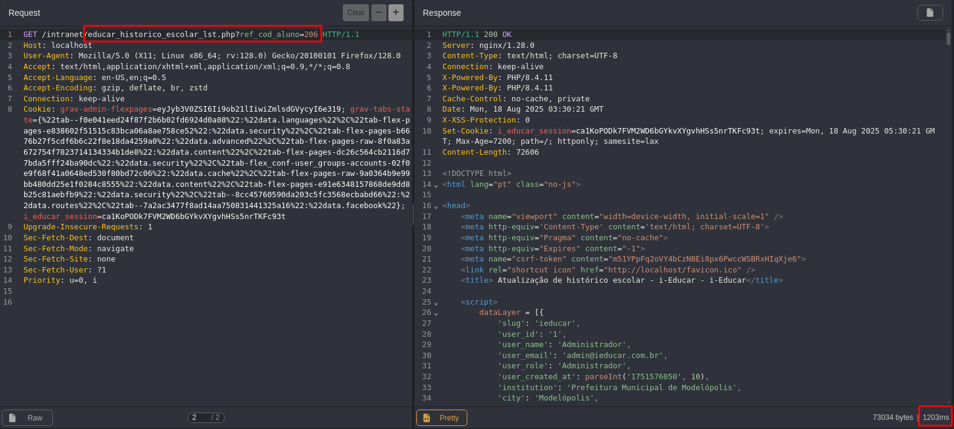Click the Cookie header name in request

coord(37,109)
